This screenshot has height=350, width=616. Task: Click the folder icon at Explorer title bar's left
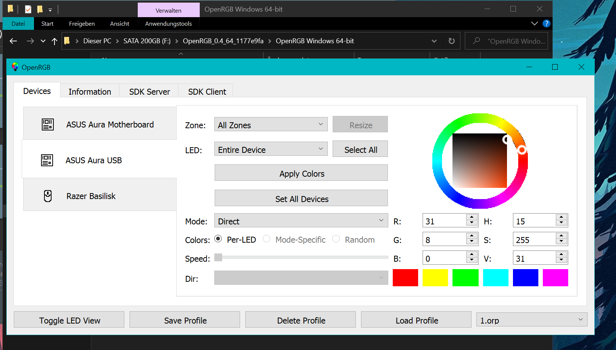coord(10,9)
